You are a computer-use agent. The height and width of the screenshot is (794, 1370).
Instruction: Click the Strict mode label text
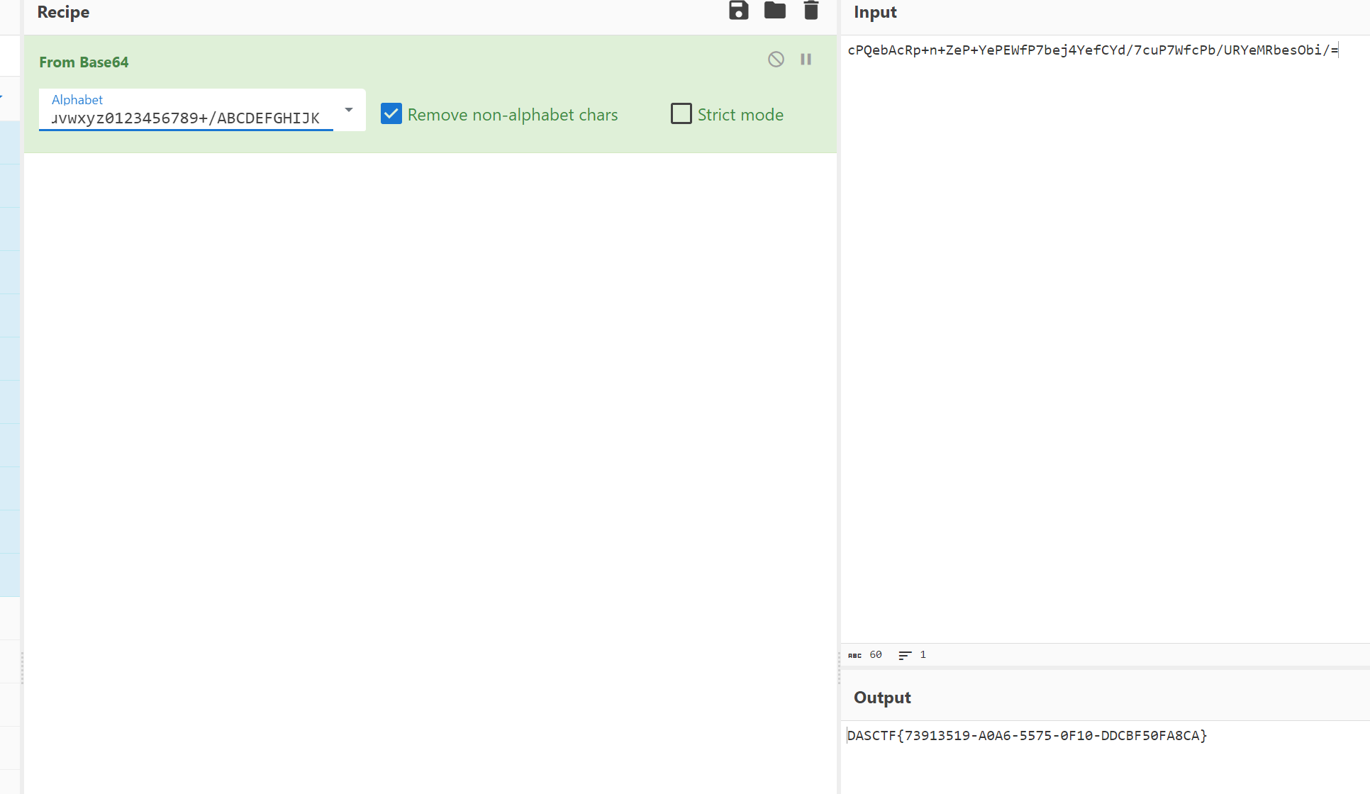(740, 115)
